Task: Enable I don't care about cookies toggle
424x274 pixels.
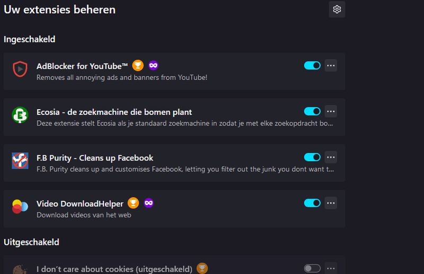Action: point(312,268)
